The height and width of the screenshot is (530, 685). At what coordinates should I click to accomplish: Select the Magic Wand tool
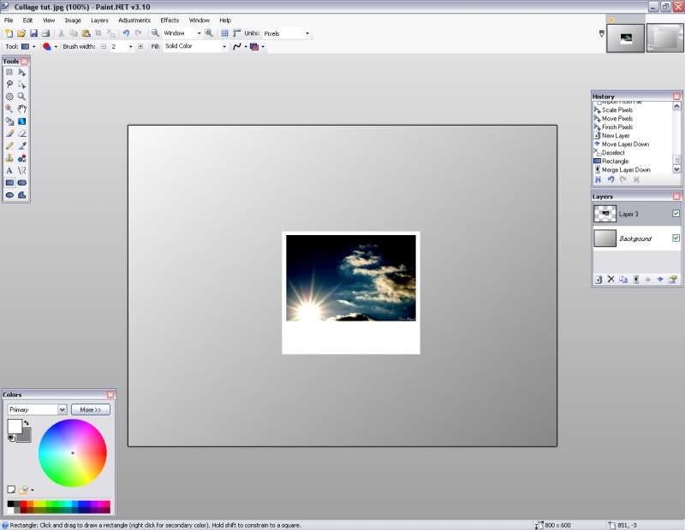(x=9, y=109)
